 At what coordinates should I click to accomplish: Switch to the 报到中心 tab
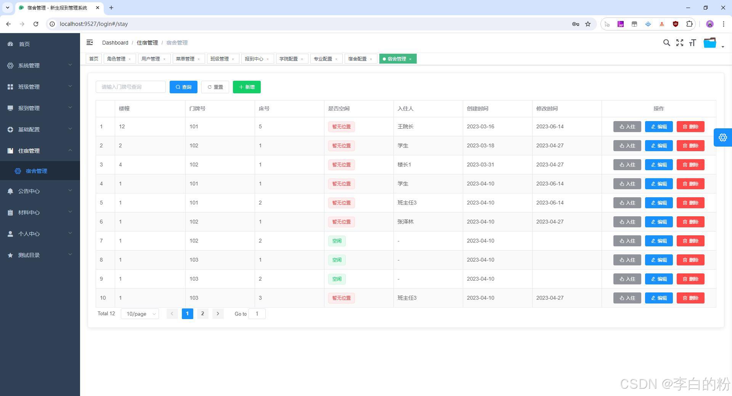coord(254,59)
